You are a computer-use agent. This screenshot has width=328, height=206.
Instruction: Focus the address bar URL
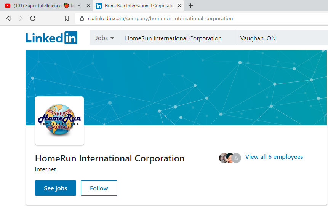pos(160,18)
